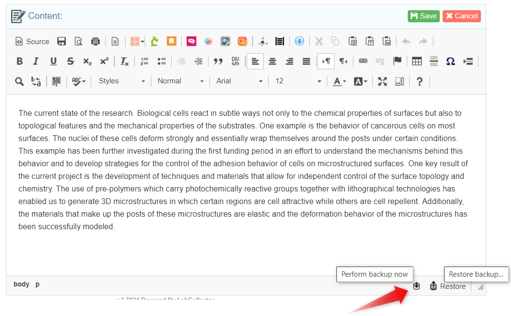Toggle block quote formatting
511x316 pixels.
coord(218,61)
